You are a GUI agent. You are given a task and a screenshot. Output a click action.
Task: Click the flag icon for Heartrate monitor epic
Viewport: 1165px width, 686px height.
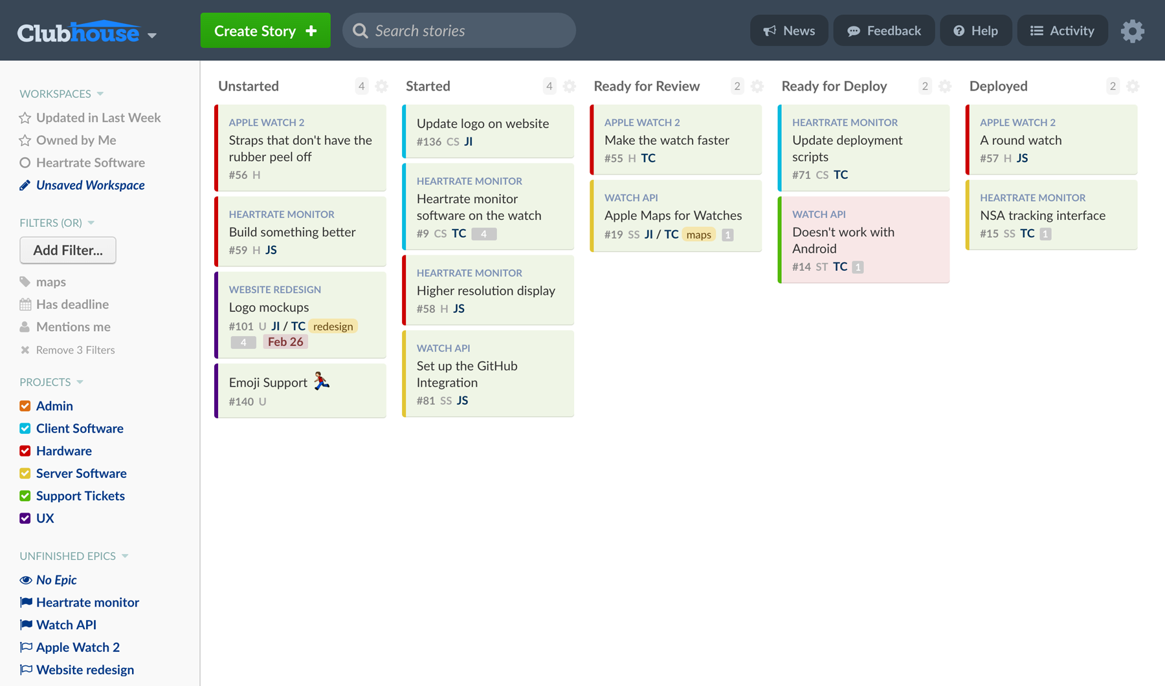tap(26, 603)
